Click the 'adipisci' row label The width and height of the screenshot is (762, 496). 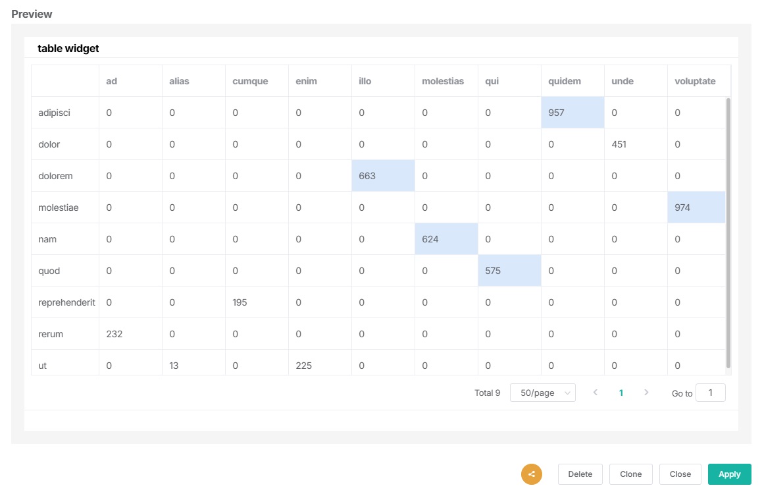pyautogui.click(x=55, y=113)
